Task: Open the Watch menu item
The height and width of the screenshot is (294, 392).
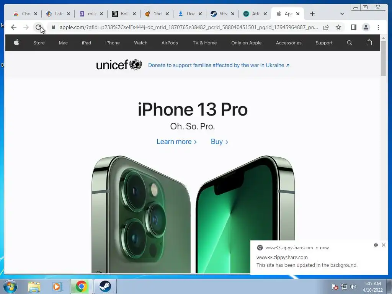Action: tap(141, 43)
